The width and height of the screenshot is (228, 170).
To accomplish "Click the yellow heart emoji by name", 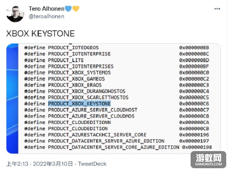I will click(x=76, y=9).
